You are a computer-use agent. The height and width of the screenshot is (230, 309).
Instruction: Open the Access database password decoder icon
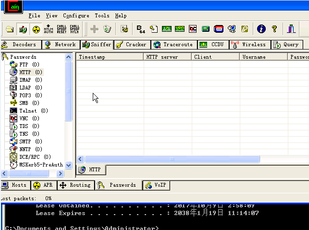tap(154, 29)
